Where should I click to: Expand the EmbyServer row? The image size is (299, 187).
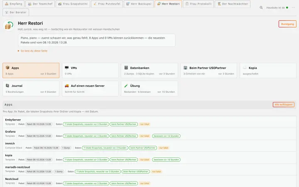[x=149, y=122]
